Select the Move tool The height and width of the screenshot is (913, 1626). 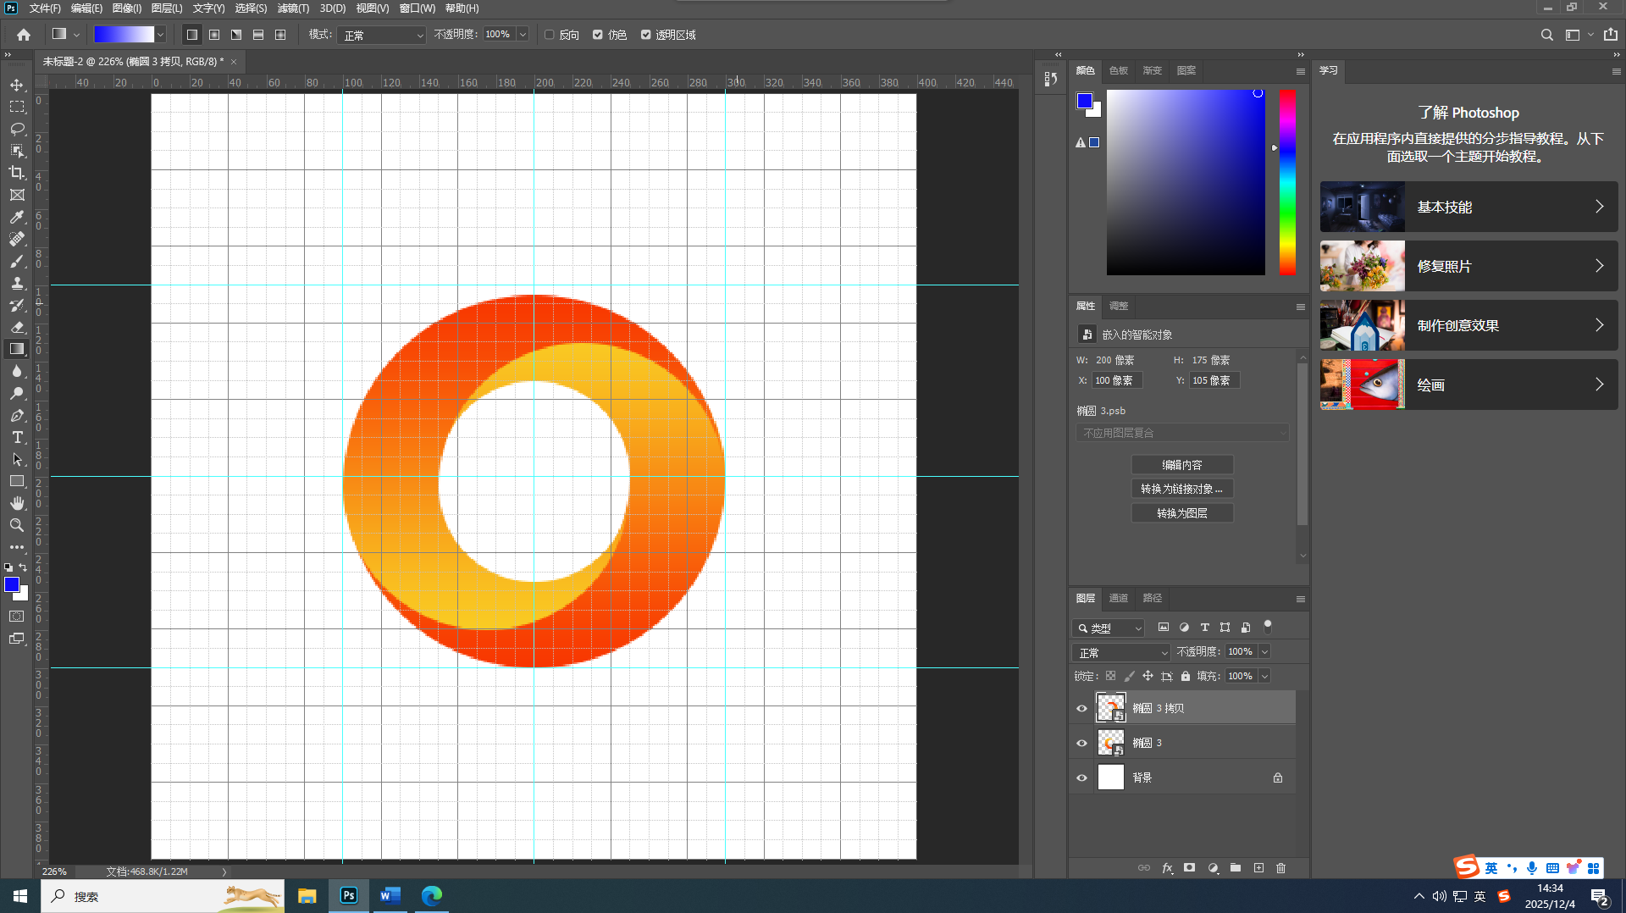click(17, 85)
